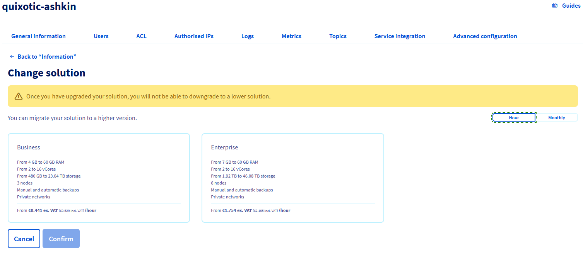Select the Business solution card
This screenshot has width=583, height=254.
click(x=99, y=178)
